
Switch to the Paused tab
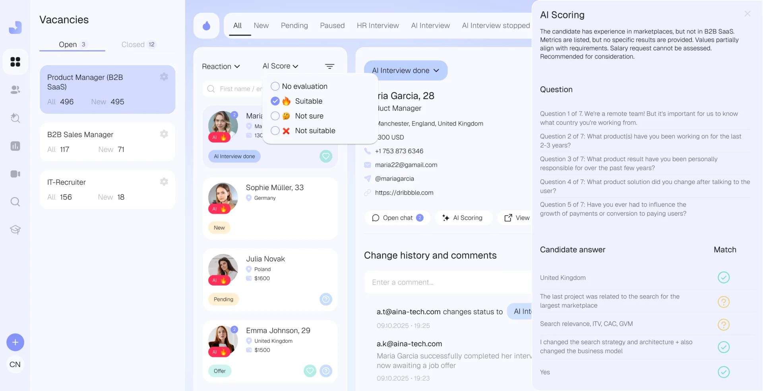[x=332, y=25]
